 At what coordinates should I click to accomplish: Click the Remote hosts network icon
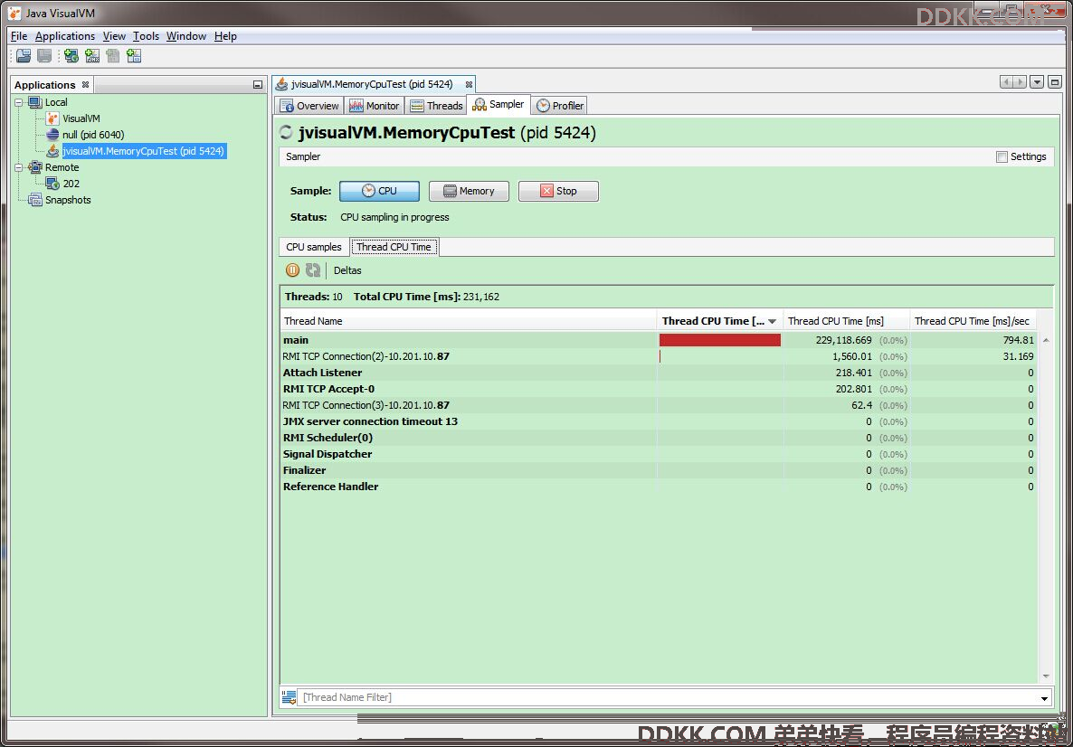pyautogui.click(x=35, y=167)
